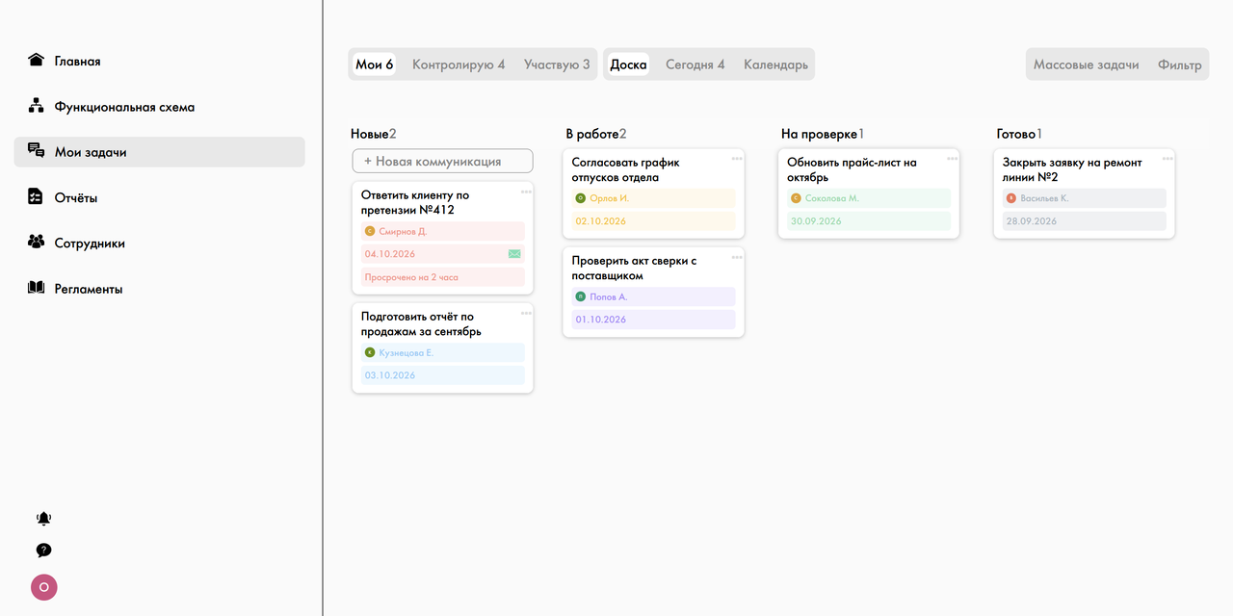Click the title Ответить клиенту по претензии №412
The image size is (1233, 616).
coord(415,202)
